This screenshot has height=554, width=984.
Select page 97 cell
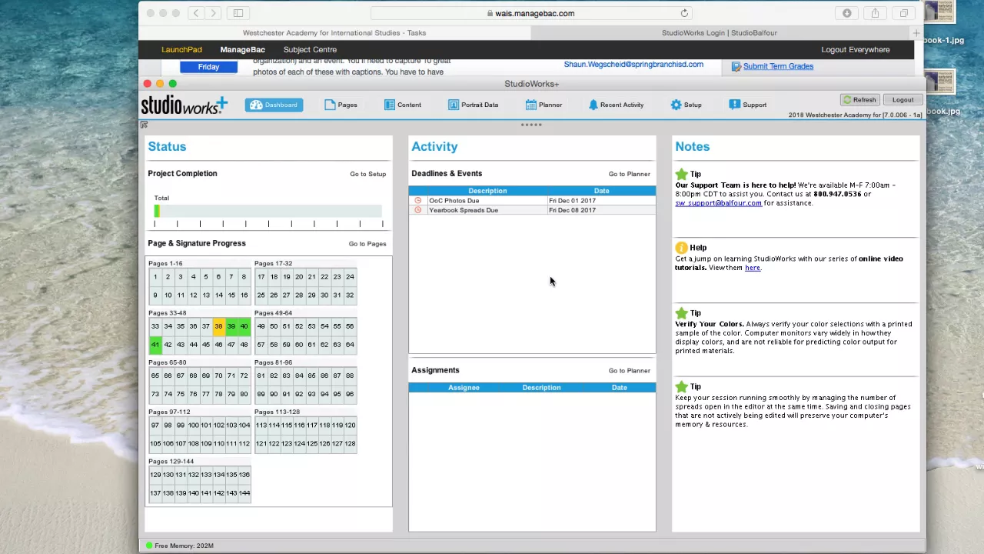155,426
